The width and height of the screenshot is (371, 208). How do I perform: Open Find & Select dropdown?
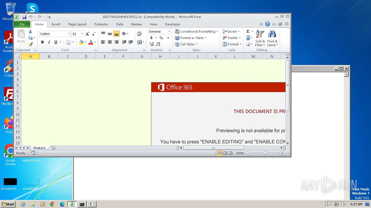(x=272, y=38)
